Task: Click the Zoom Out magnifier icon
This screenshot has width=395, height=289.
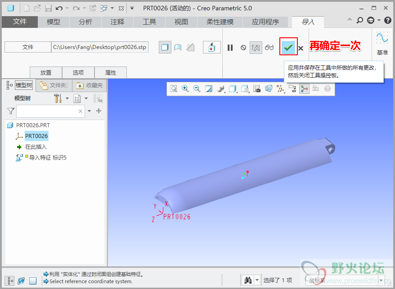Action: pyautogui.click(x=197, y=89)
